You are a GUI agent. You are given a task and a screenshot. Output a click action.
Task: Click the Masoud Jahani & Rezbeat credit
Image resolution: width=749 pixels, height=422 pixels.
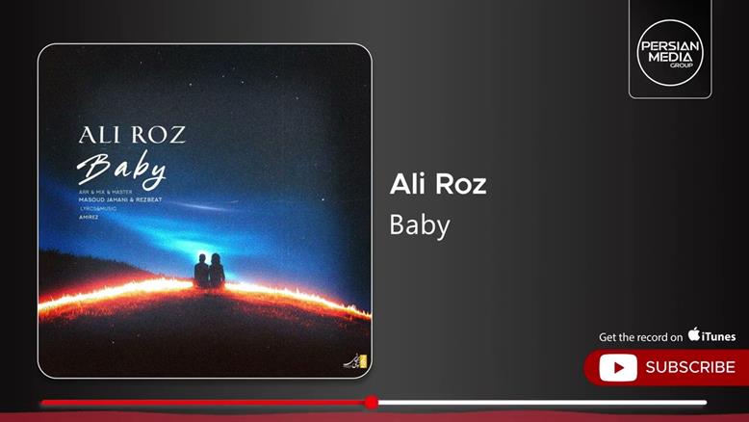[120, 199]
